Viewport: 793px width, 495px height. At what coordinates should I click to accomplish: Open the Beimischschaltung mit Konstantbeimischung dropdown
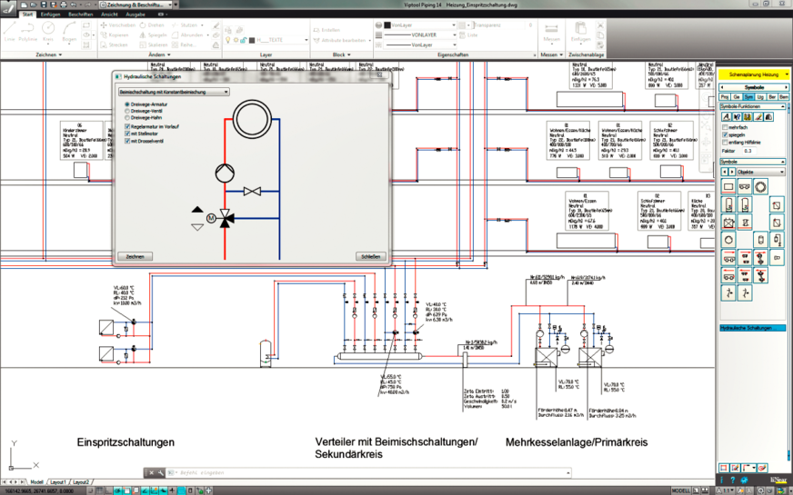tap(174, 92)
